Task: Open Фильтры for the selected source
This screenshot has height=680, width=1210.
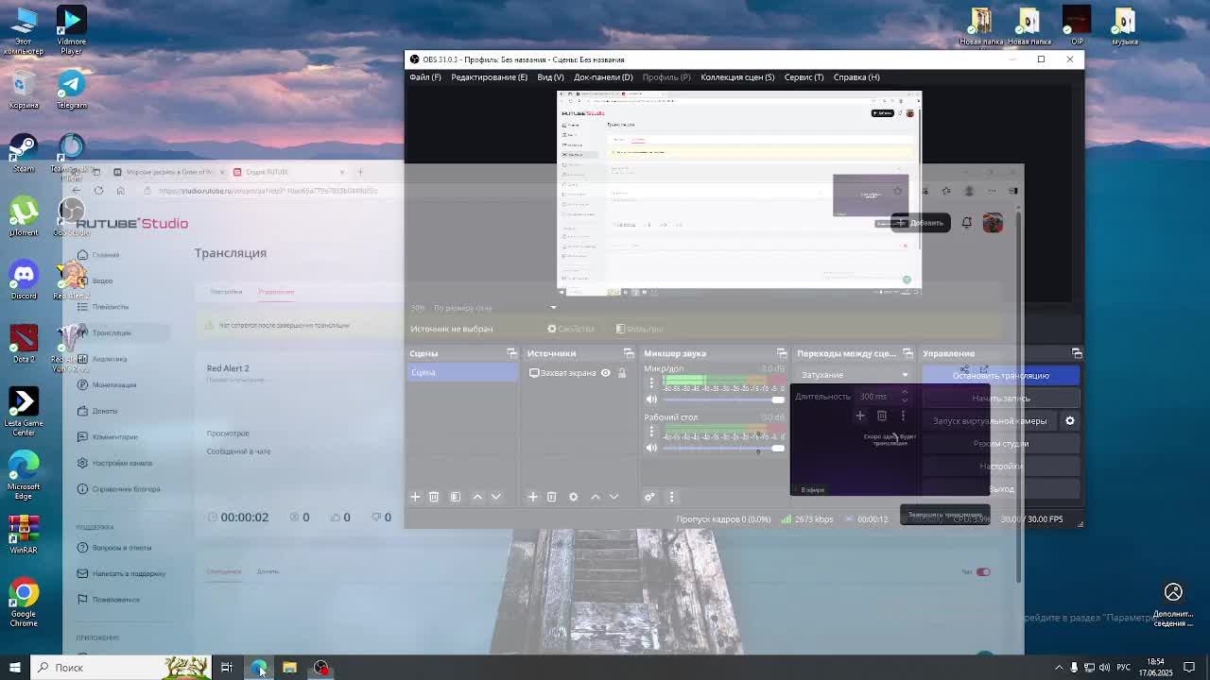Action: [639, 329]
